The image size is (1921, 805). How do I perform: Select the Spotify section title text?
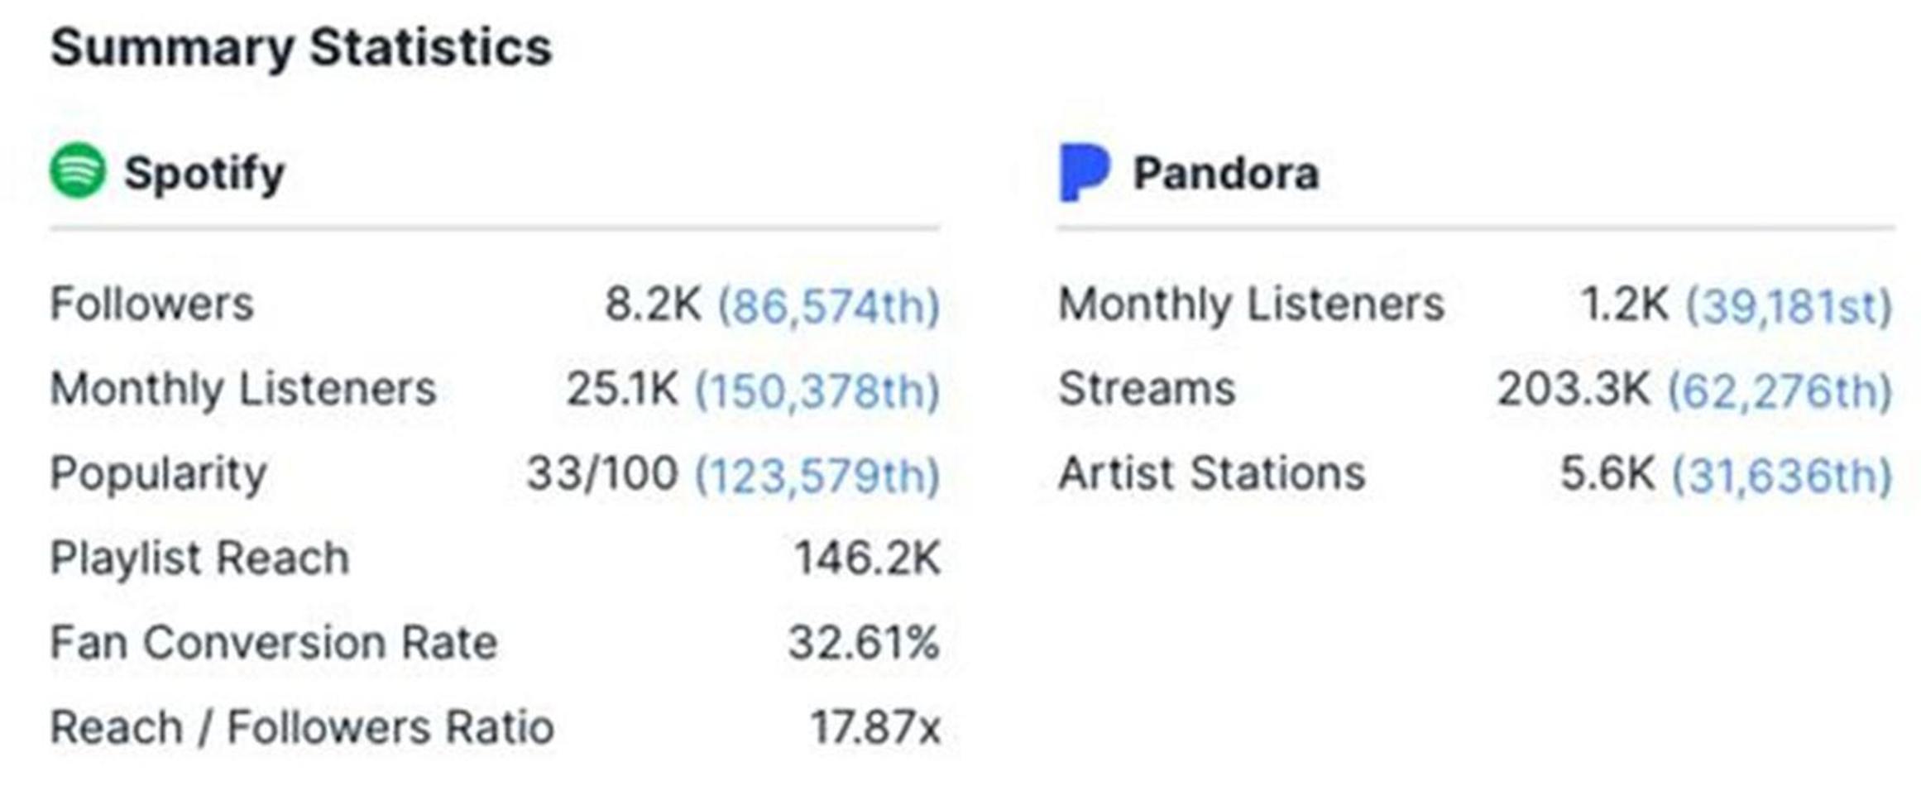click(204, 174)
